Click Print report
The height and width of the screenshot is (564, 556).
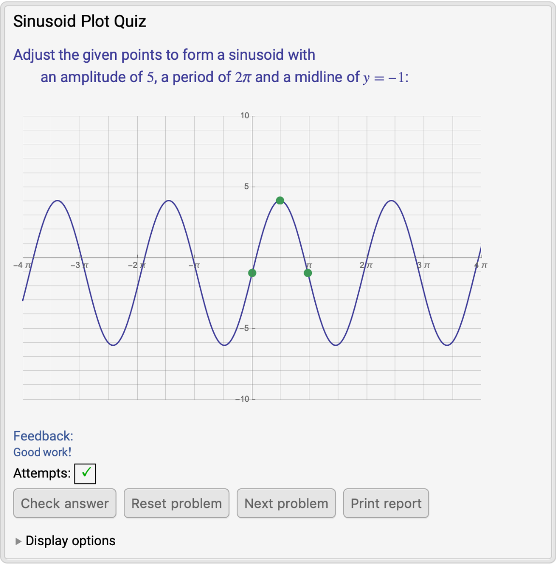pyautogui.click(x=386, y=503)
